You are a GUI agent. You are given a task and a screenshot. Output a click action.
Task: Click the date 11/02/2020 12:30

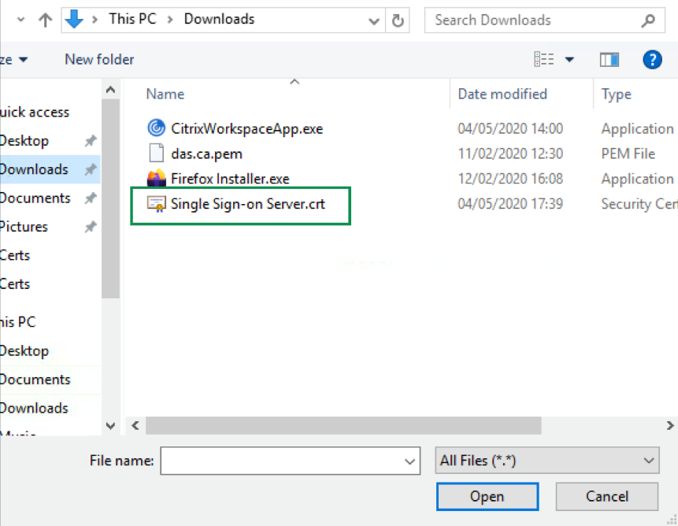(510, 154)
